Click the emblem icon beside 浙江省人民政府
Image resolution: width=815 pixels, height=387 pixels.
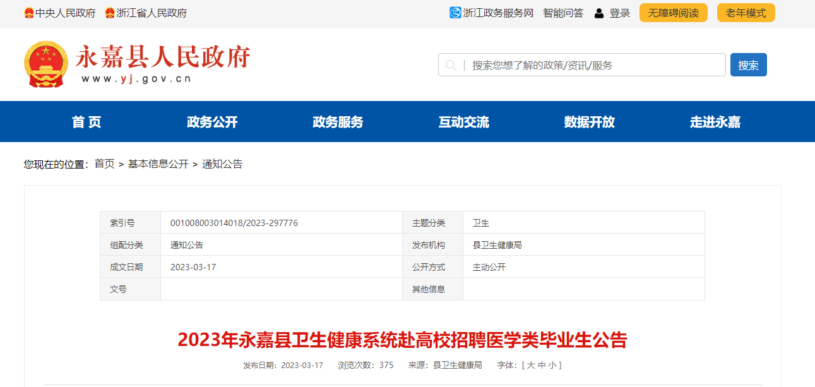coord(110,13)
